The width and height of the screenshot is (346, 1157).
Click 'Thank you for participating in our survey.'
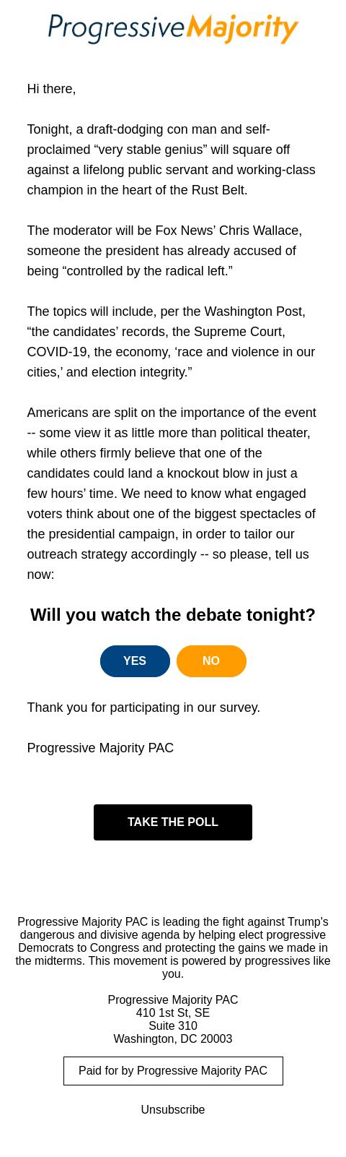[x=143, y=707]
